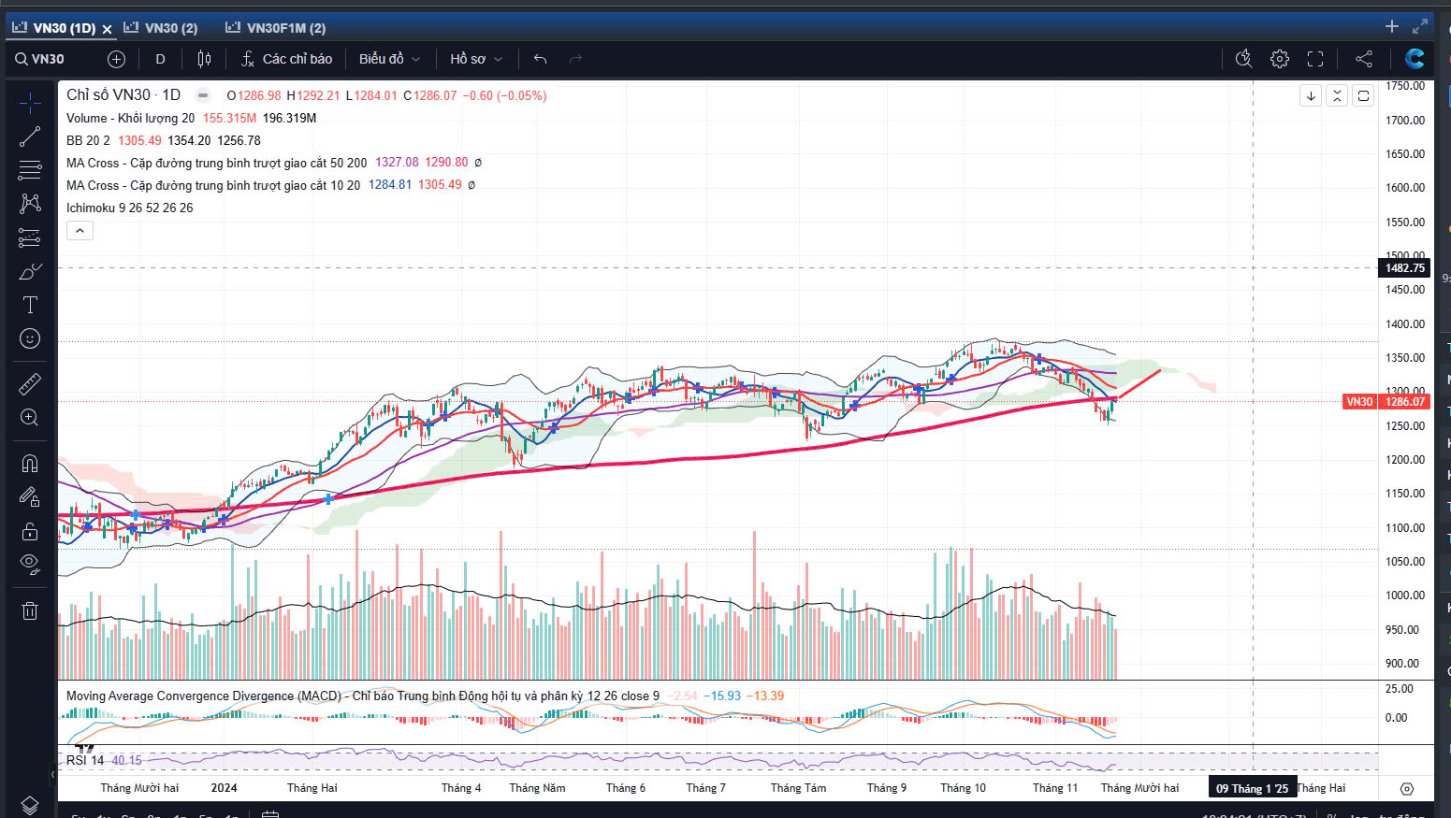
Task: Click the add symbol plus icon
Action: (x=116, y=59)
